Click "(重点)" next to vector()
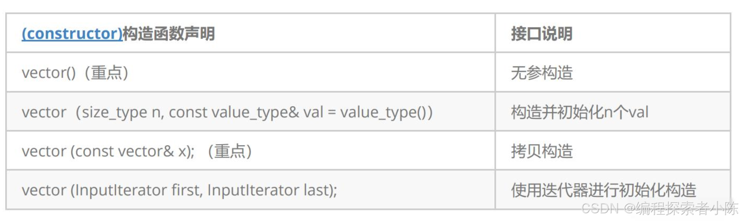This screenshot has width=740, height=221. [x=106, y=73]
